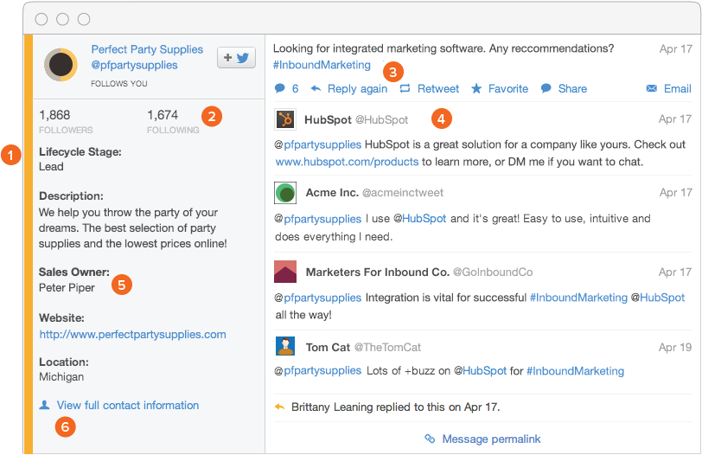The width and height of the screenshot is (702, 455).
Task: Click the Favorite star icon
Action: (x=476, y=88)
